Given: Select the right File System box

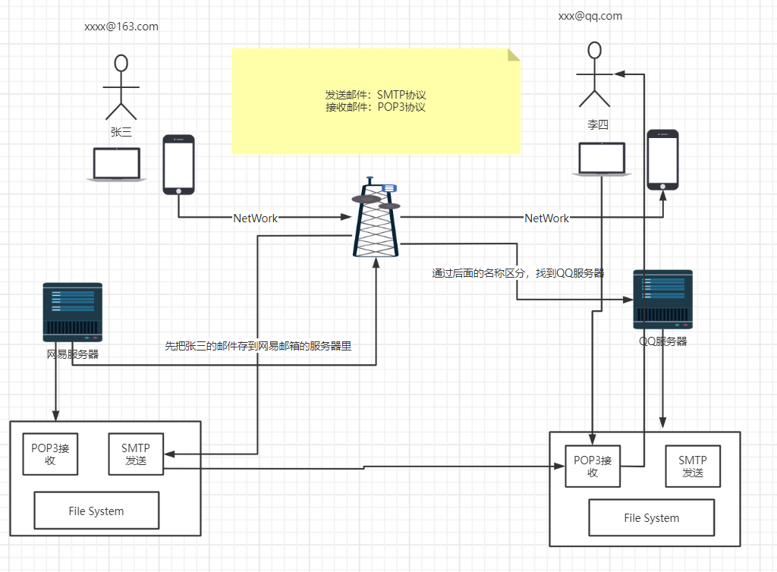Looking at the screenshot, I should coord(652,517).
